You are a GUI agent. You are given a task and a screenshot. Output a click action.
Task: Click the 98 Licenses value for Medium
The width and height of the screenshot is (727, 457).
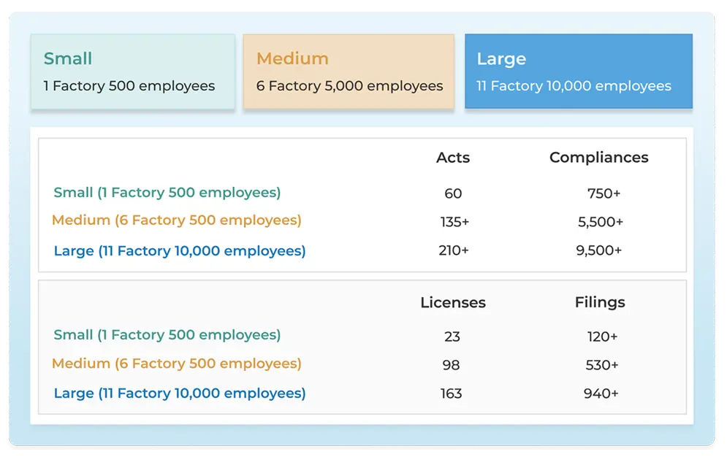(x=453, y=364)
